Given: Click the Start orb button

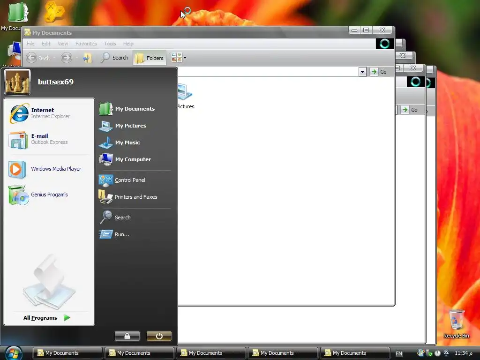Looking at the screenshot, I should 13,352.
